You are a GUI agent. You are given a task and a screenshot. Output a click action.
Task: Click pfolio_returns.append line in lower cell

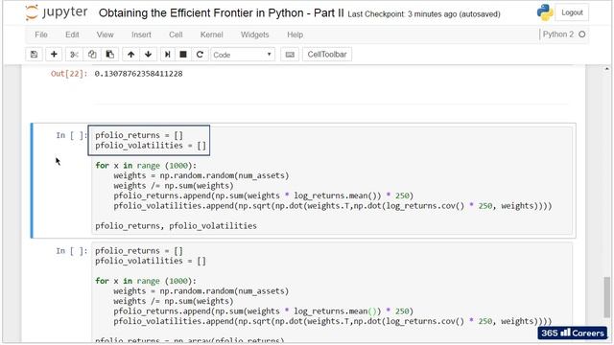coord(264,310)
